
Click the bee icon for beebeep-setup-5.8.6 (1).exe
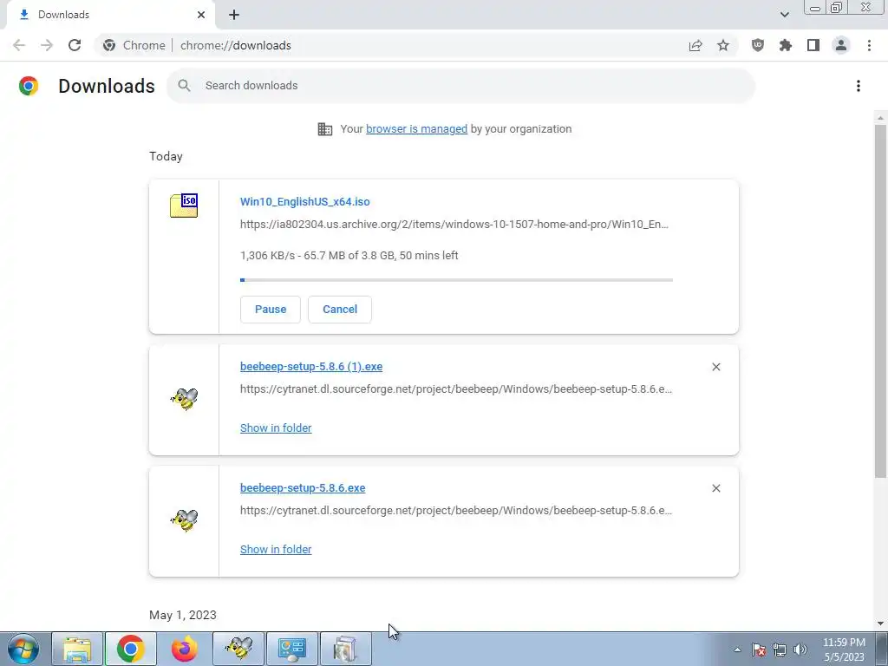184,398
